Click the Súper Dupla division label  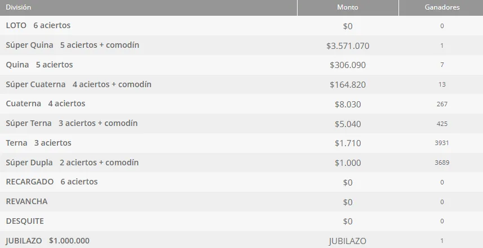click(x=29, y=163)
